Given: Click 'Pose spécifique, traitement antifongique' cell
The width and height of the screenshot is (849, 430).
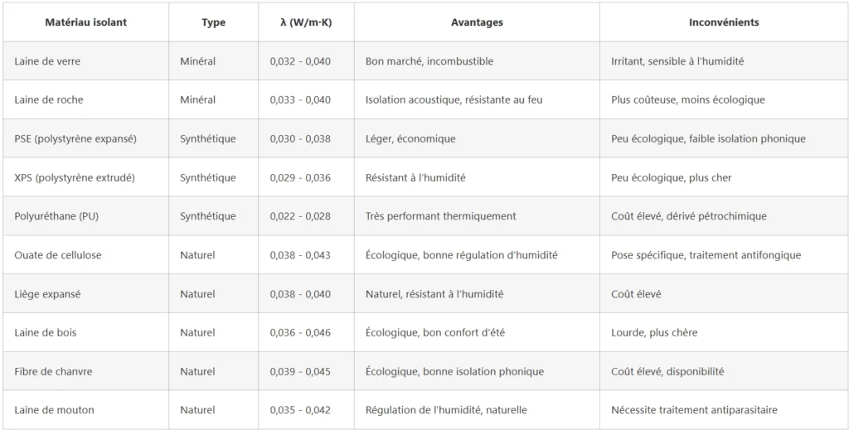Looking at the screenshot, I should coord(706,255).
